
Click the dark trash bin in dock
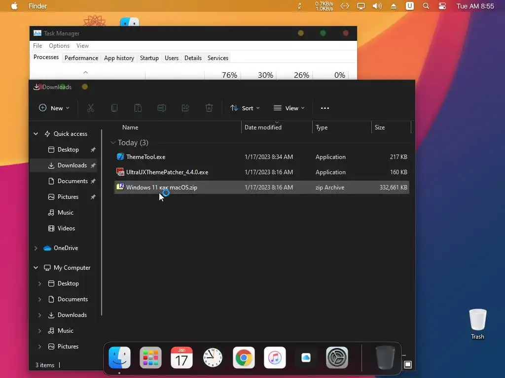[x=385, y=357]
